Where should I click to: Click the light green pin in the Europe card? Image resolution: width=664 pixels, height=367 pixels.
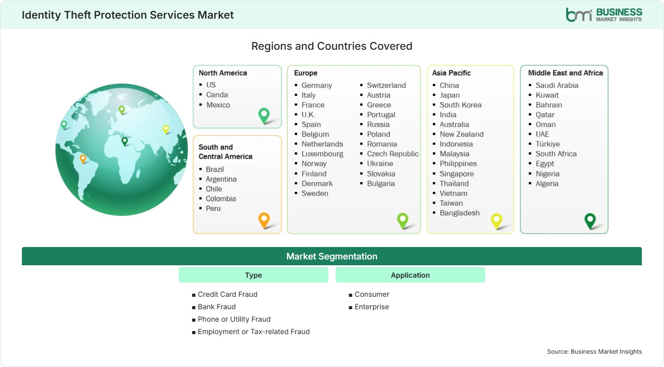point(402,220)
